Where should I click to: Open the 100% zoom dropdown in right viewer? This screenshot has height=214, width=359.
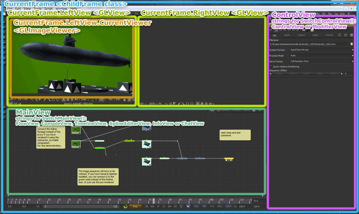[x=153, y=104]
